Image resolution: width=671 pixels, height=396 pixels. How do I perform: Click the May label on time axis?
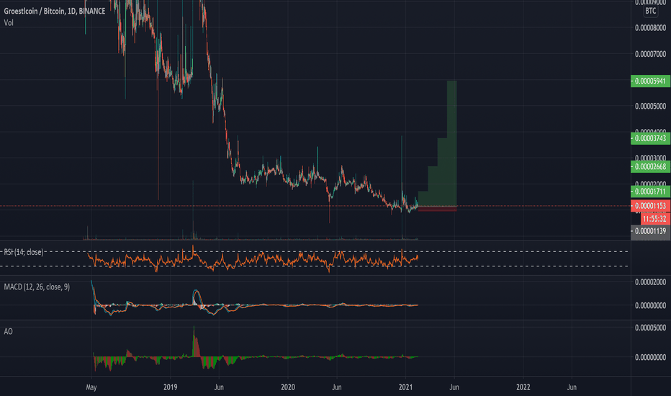point(91,387)
